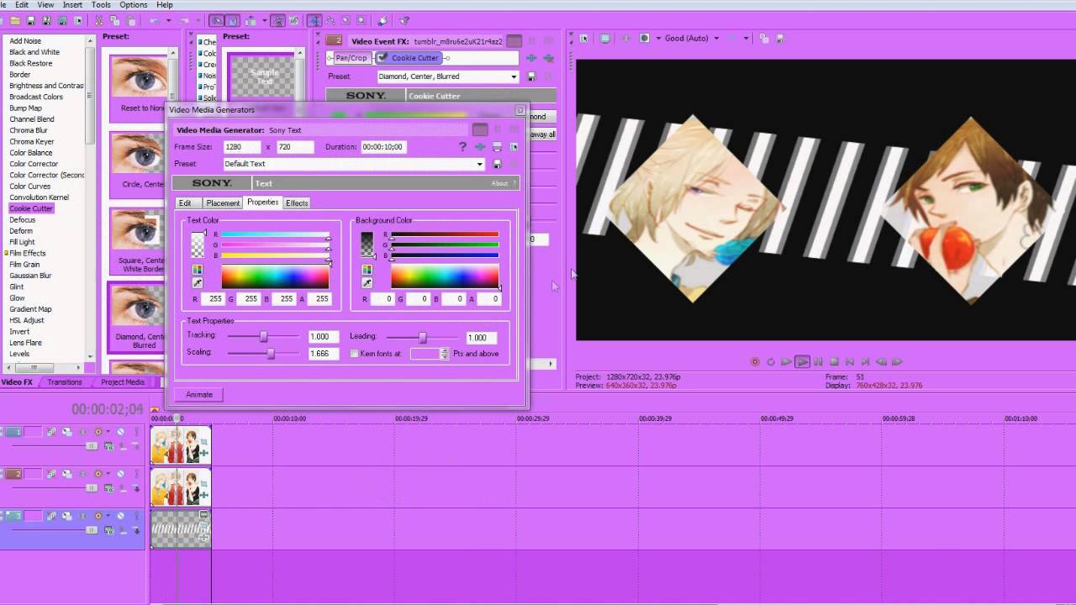Open the undo history dropdown arrow

(169, 20)
